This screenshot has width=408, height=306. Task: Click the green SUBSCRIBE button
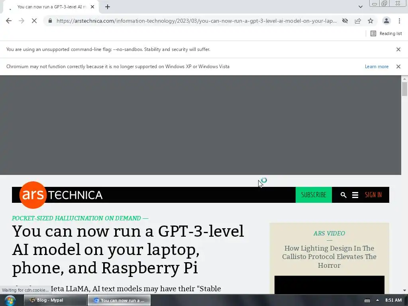[x=314, y=195]
